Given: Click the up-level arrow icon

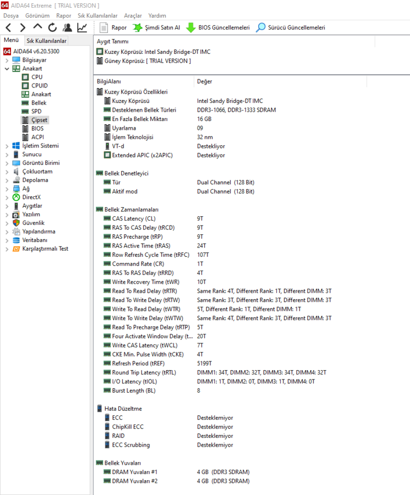Looking at the screenshot, I should 37,26.
